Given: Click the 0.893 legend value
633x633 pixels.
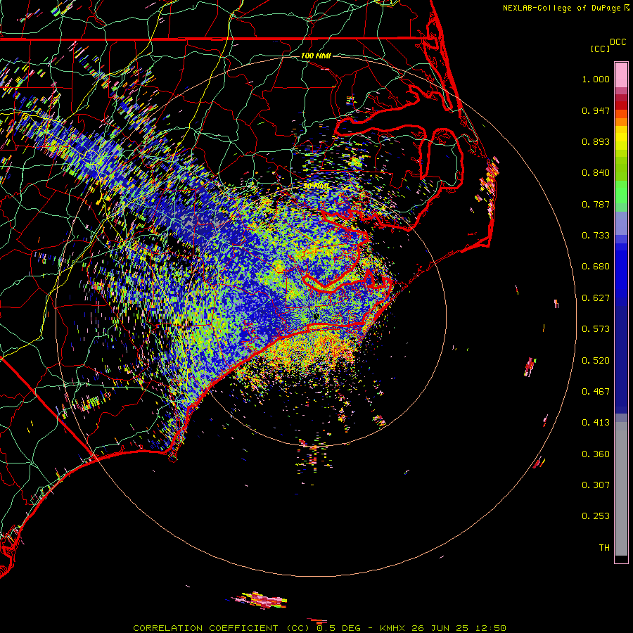Looking at the screenshot, I should click(596, 141).
